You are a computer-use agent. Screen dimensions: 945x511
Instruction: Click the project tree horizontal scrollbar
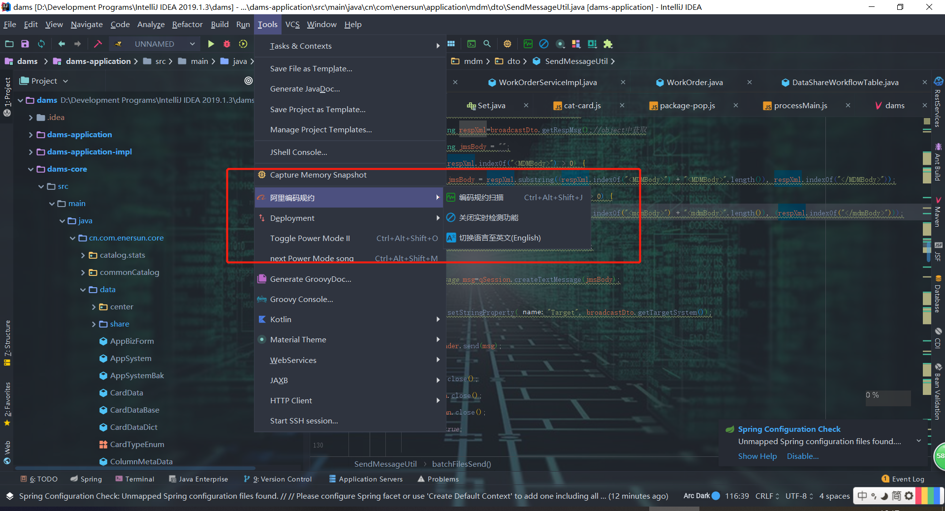coord(135,468)
